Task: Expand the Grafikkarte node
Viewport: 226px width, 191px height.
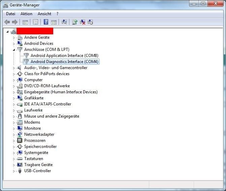Action: pos(14,98)
